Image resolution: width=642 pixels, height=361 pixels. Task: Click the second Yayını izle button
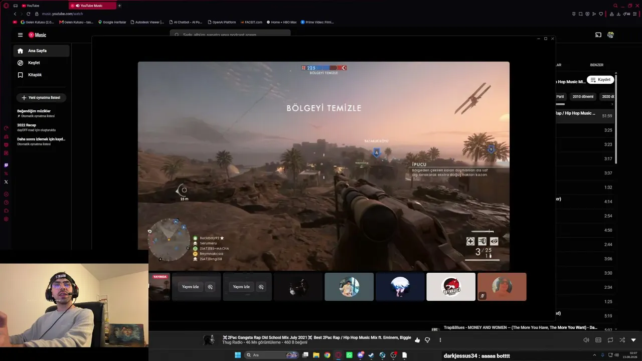click(x=241, y=287)
